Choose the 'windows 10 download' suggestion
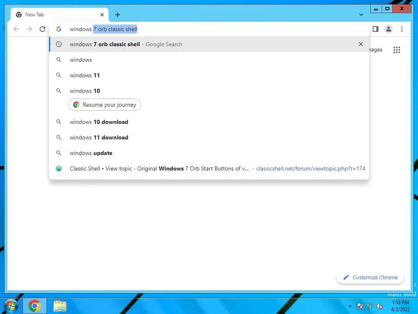This screenshot has width=418, height=314. [209, 122]
